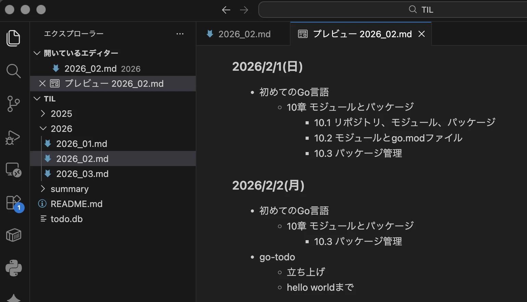Open the Extensions view showing badge 1
Viewport: 527px width, 302px height.
tap(13, 202)
